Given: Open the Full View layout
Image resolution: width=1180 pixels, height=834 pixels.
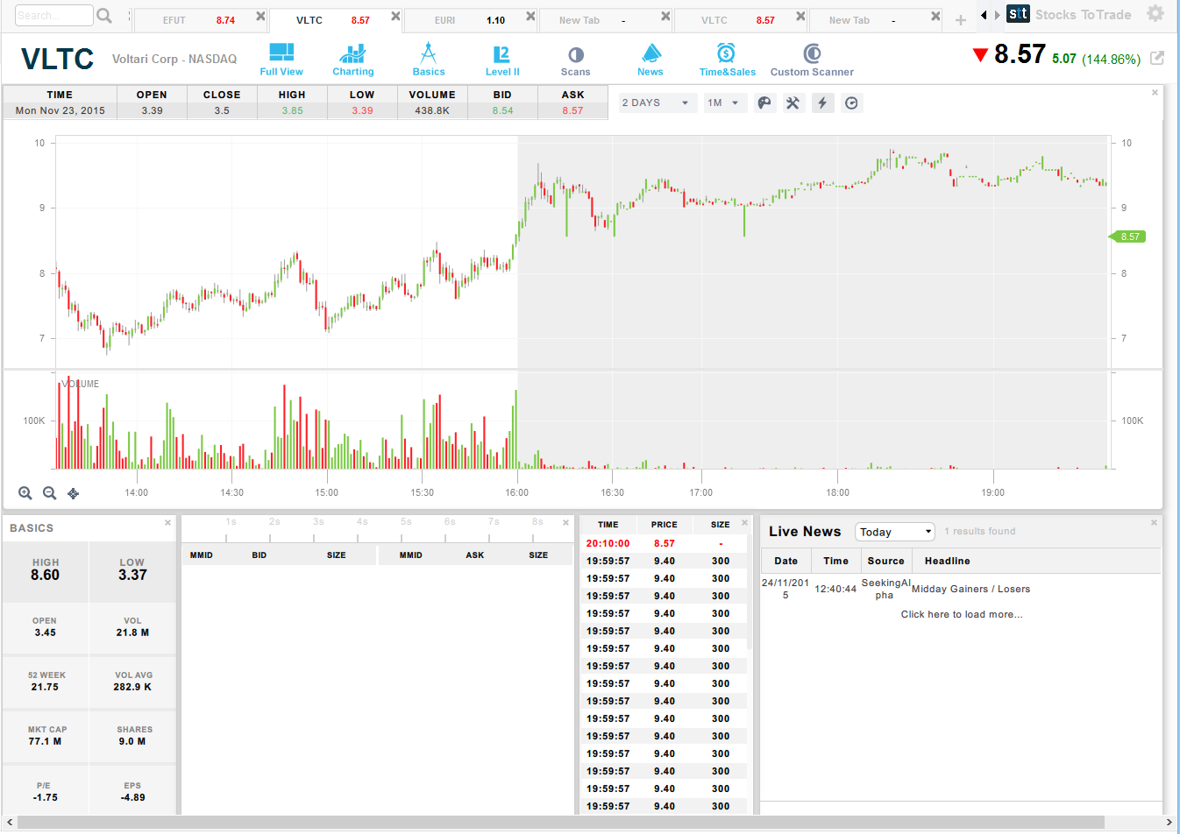Looking at the screenshot, I should point(281,60).
